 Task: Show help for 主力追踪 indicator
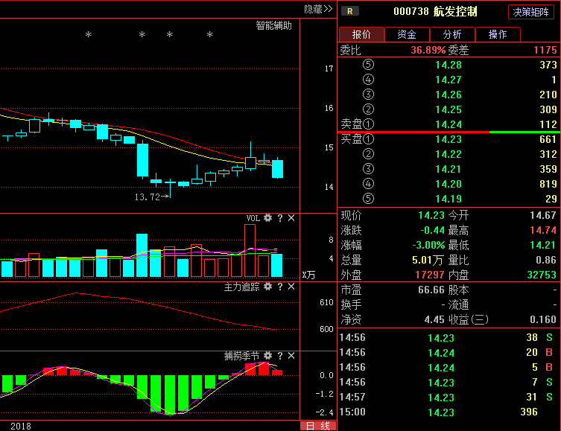click(x=280, y=287)
